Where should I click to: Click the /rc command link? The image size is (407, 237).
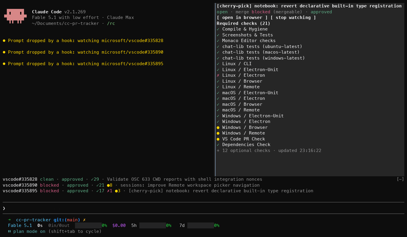pyautogui.click(x=111, y=23)
